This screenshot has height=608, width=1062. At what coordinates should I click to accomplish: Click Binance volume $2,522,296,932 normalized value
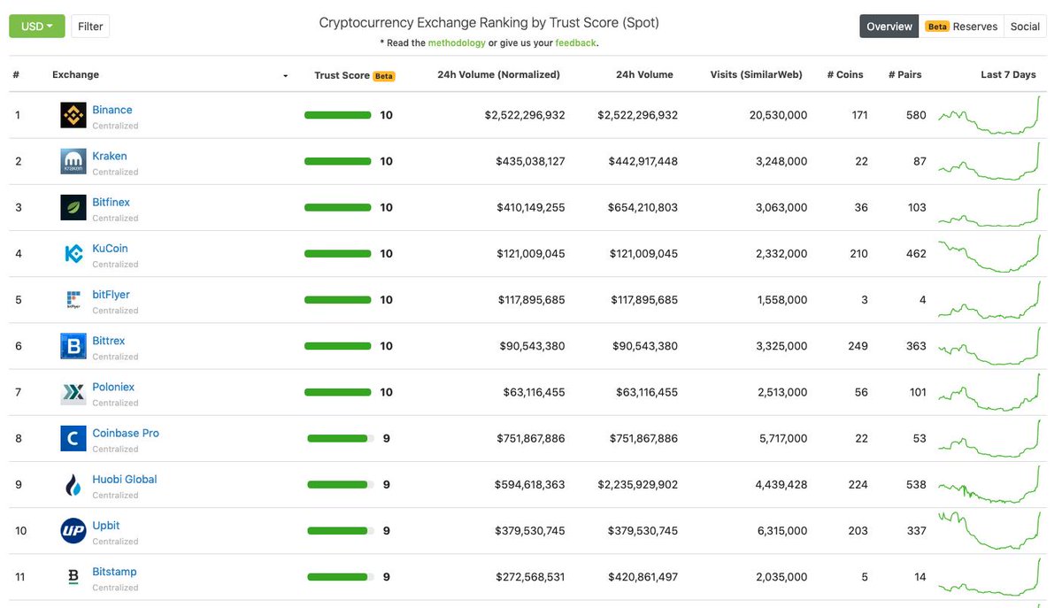pos(525,115)
